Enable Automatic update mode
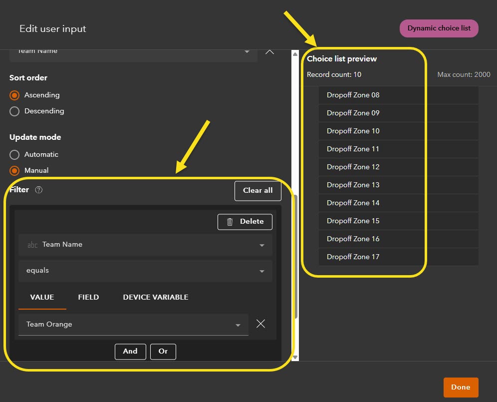The height and width of the screenshot is (402, 497). (15, 154)
